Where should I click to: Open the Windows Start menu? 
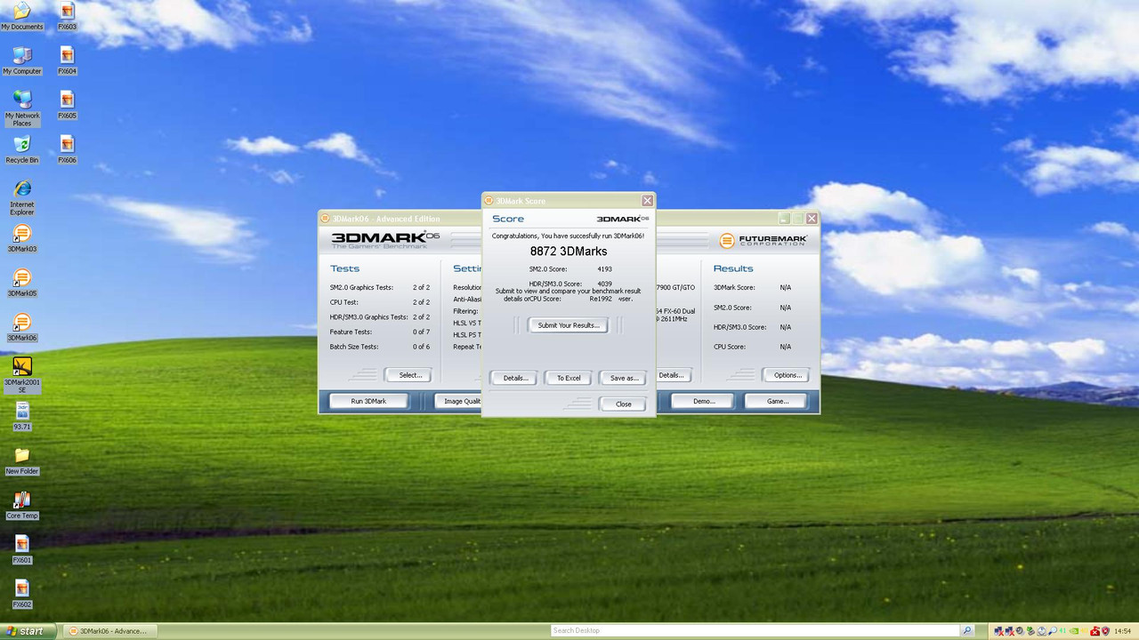pyautogui.click(x=29, y=631)
